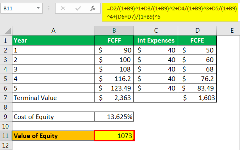The height and width of the screenshot is (150, 240).
Task: Click the FCFE header cell
Action: click(x=197, y=40)
